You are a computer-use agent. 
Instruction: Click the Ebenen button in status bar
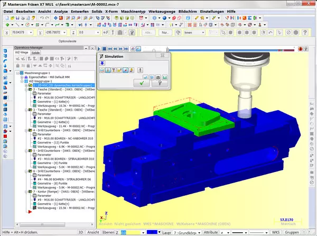pyautogui.click(x=107, y=232)
